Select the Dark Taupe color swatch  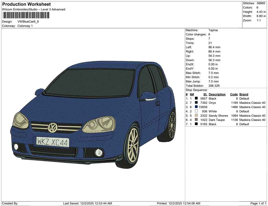click(196, 120)
